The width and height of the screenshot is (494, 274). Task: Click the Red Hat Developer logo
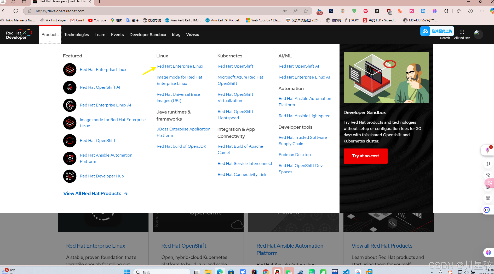(x=19, y=34)
